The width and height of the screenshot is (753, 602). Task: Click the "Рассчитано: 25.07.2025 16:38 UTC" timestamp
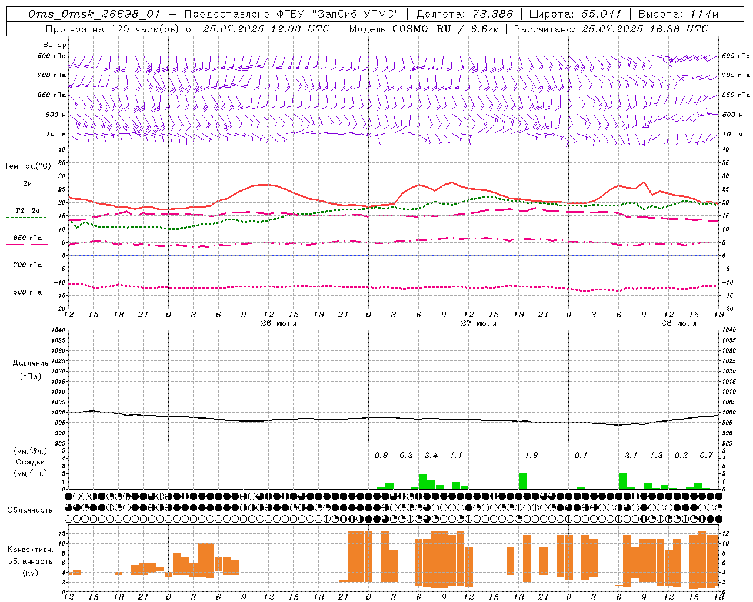pos(611,29)
